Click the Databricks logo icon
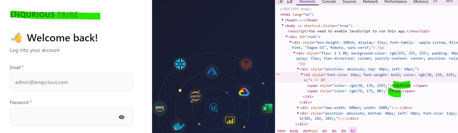The height and width of the screenshot is (133, 458). click(246, 64)
